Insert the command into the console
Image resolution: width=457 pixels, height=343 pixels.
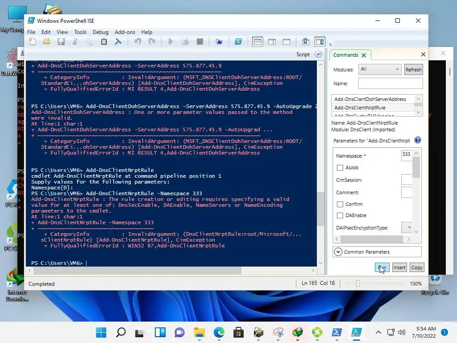399,268
